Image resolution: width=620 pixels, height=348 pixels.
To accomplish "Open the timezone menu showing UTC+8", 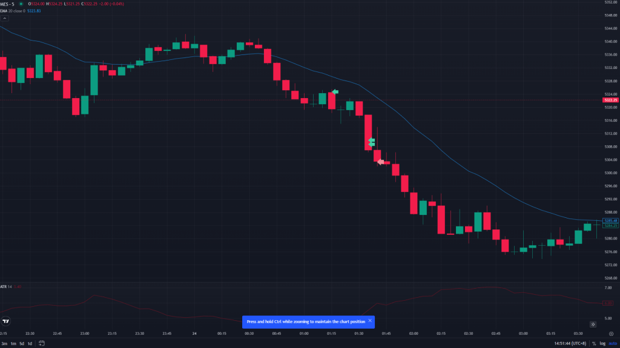I will tap(569, 343).
